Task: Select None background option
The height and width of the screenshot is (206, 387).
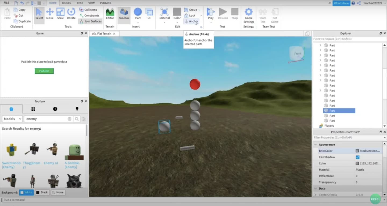Action: 58,192
